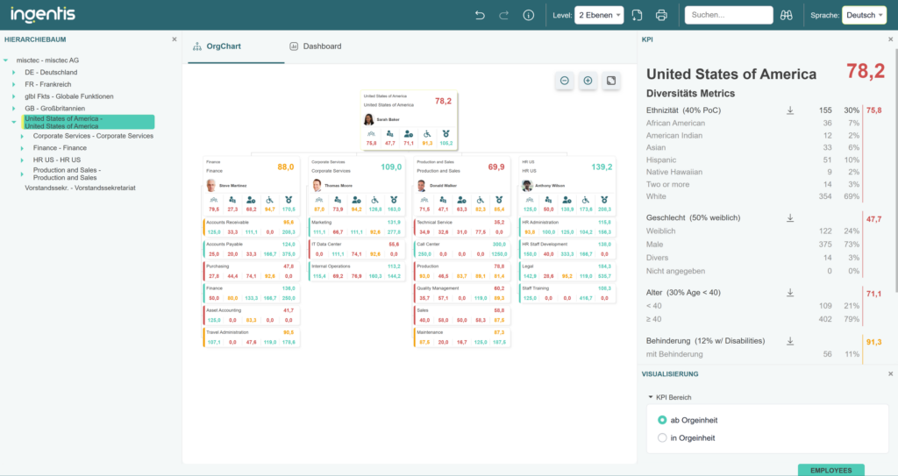Expand the GB - Großbritannien node
This screenshot has height=476, width=898.
point(14,108)
